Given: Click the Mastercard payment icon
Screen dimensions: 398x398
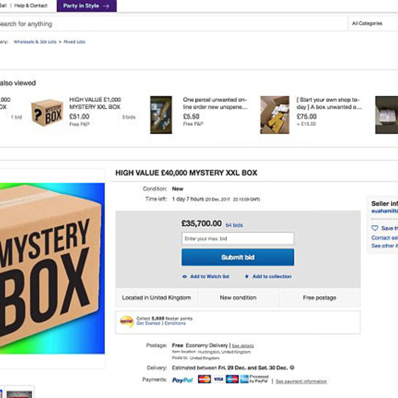Looking at the screenshot, I should coord(204,379).
